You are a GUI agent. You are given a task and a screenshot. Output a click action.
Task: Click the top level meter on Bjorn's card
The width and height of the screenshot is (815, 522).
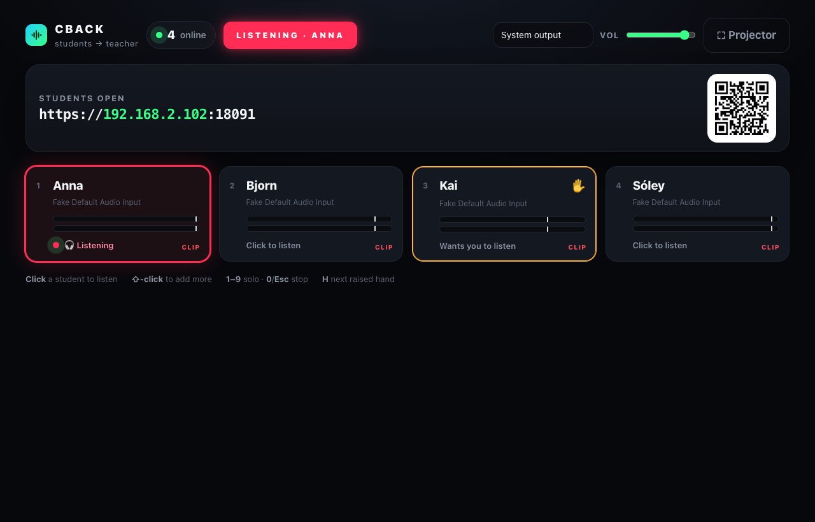(319, 219)
